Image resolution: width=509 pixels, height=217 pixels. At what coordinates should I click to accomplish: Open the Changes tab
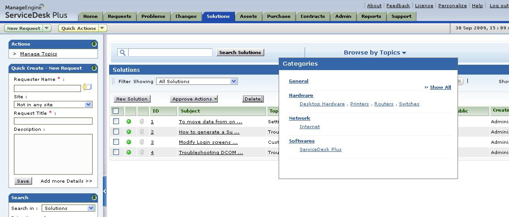click(186, 16)
